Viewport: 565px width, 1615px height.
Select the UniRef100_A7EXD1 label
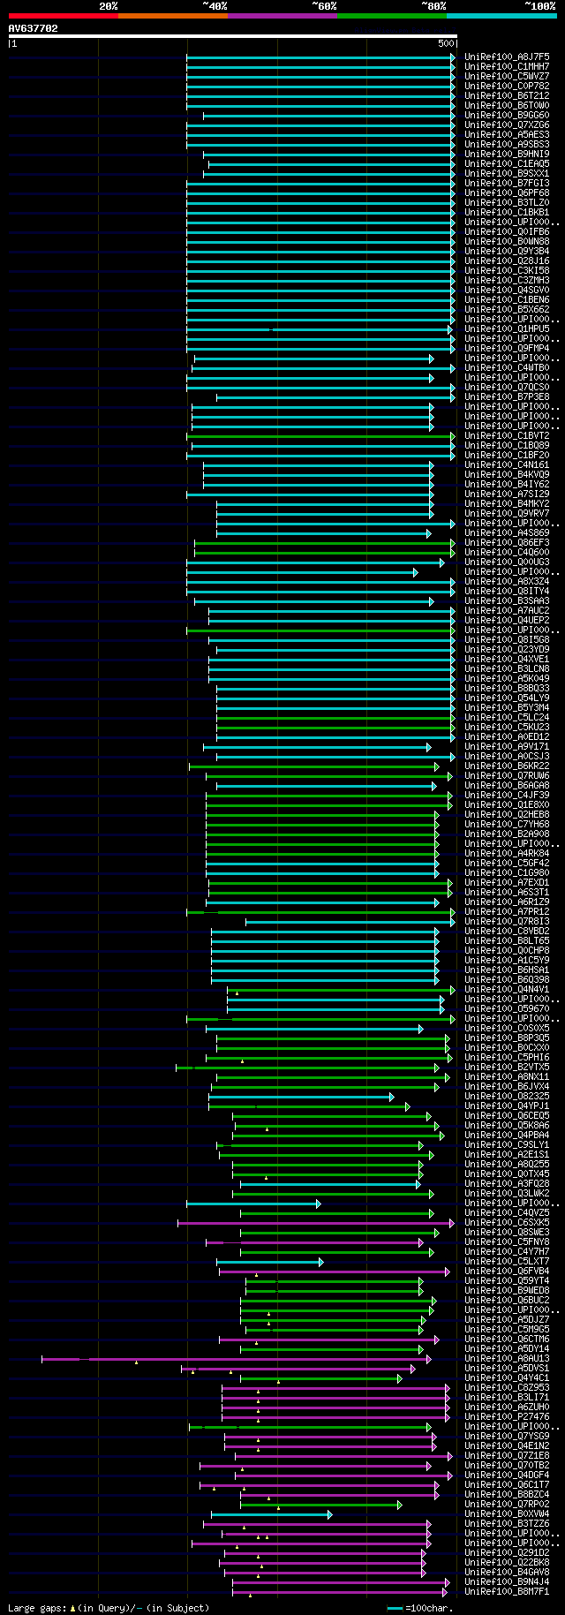click(x=507, y=882)
